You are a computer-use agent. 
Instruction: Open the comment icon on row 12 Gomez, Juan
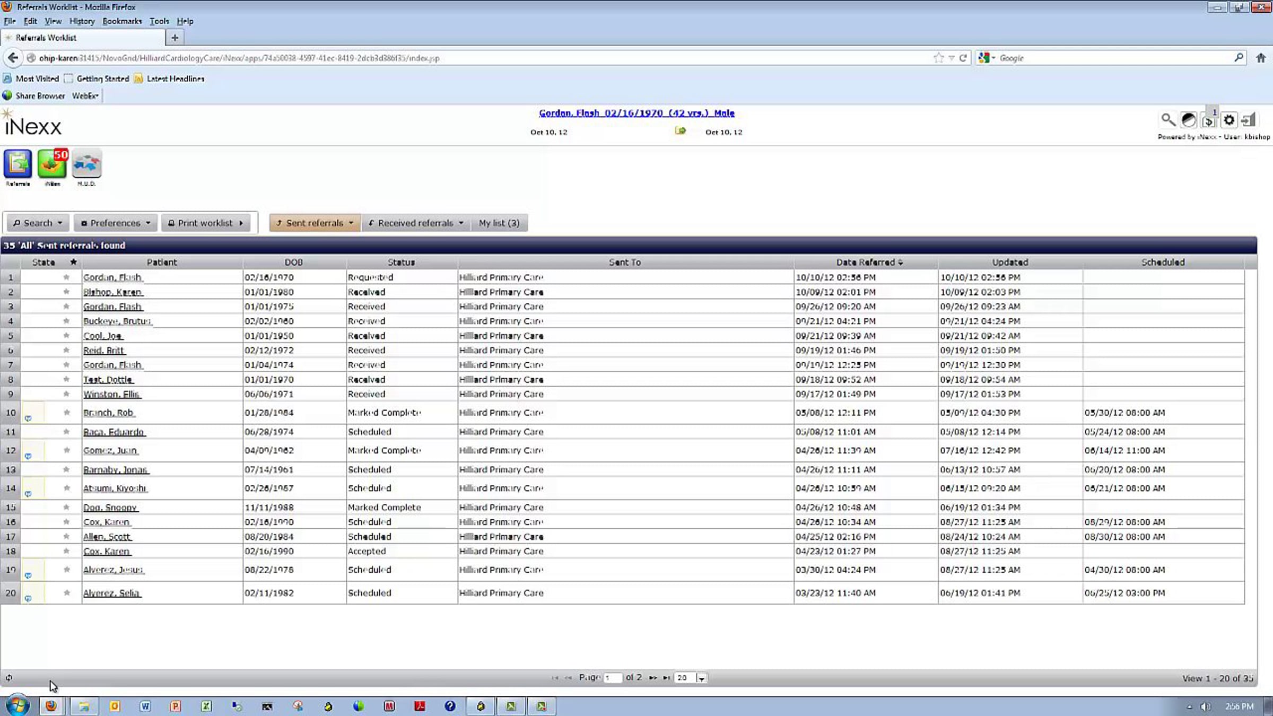[28, 456]
